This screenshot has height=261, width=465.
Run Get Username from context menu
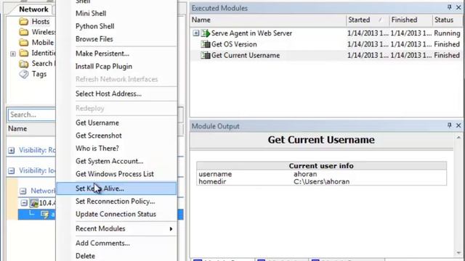pyautogui.click(x=97, y=123)
